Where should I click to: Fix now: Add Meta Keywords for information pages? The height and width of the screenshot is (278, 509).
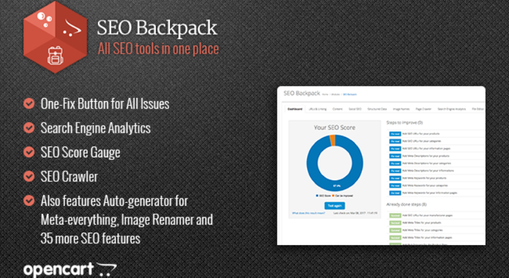pos(395,193)
